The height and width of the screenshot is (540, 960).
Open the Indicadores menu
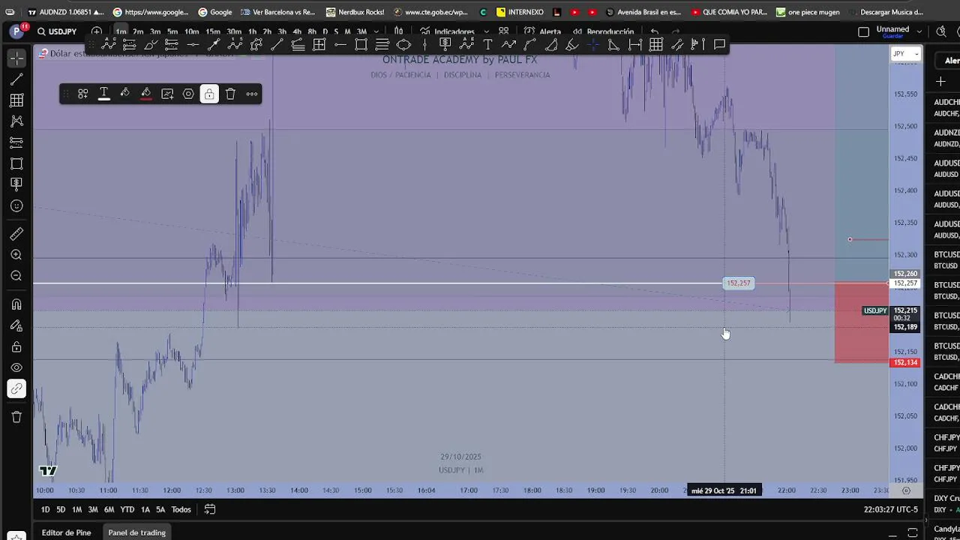[x=448, y=31]
